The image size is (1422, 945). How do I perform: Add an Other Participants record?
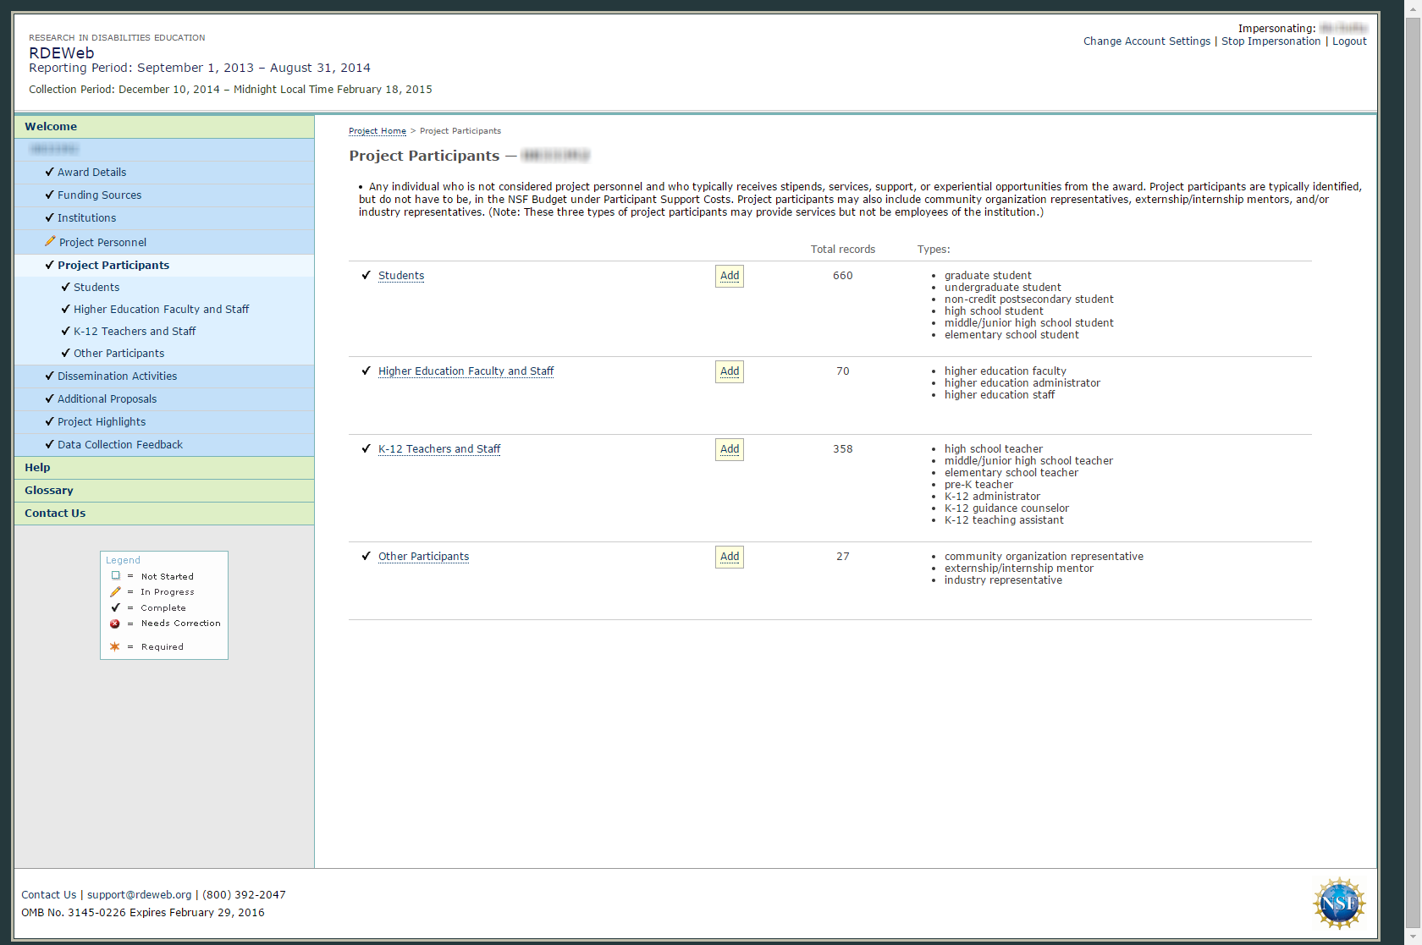pos(730,557)
